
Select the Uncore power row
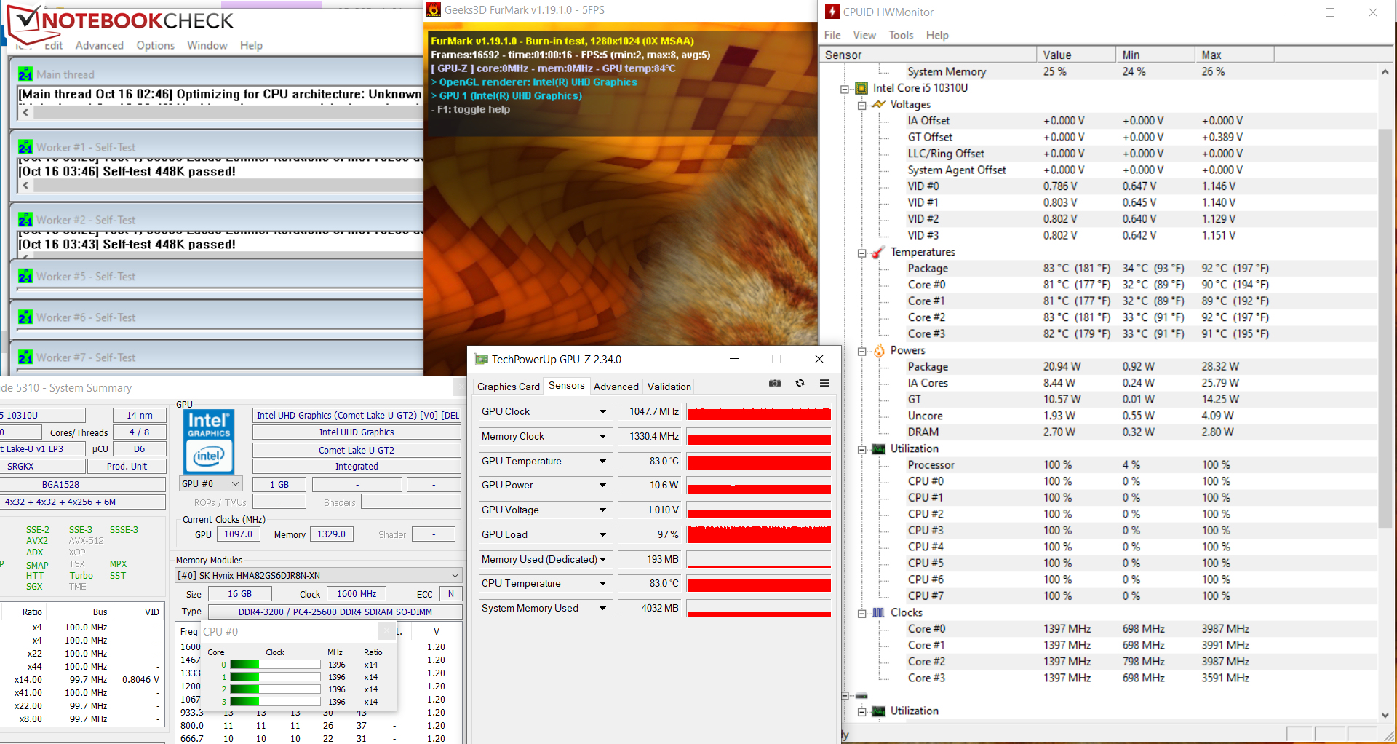(x=1105, y=416)
